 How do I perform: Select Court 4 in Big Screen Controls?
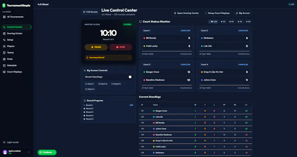tap(90, 89)
